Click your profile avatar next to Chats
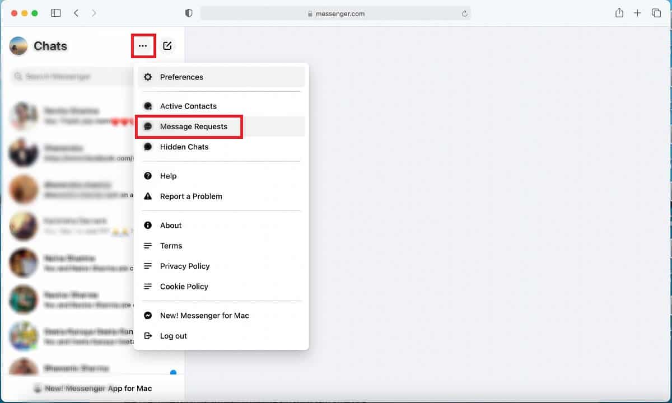672x403 pixels. click(x=18, y=46)
